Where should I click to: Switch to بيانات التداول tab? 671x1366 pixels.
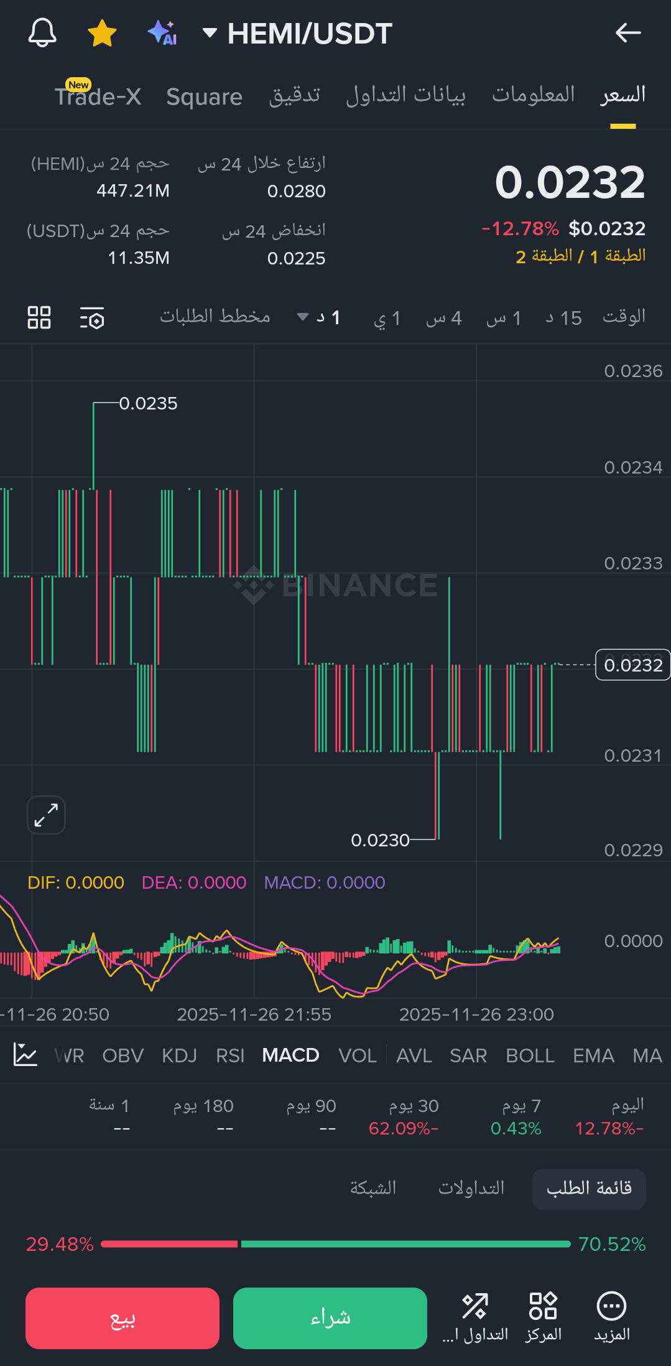(x=405, y=96)
